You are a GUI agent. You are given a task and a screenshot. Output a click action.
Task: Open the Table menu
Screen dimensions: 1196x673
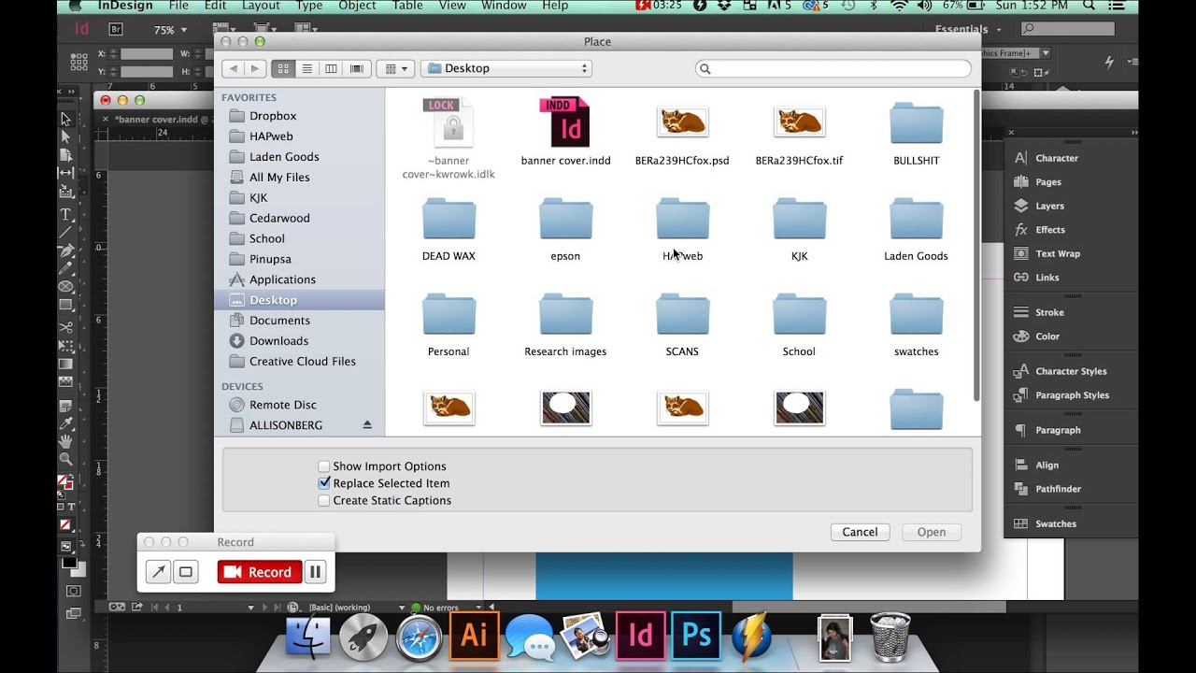[x=407, y=7]
